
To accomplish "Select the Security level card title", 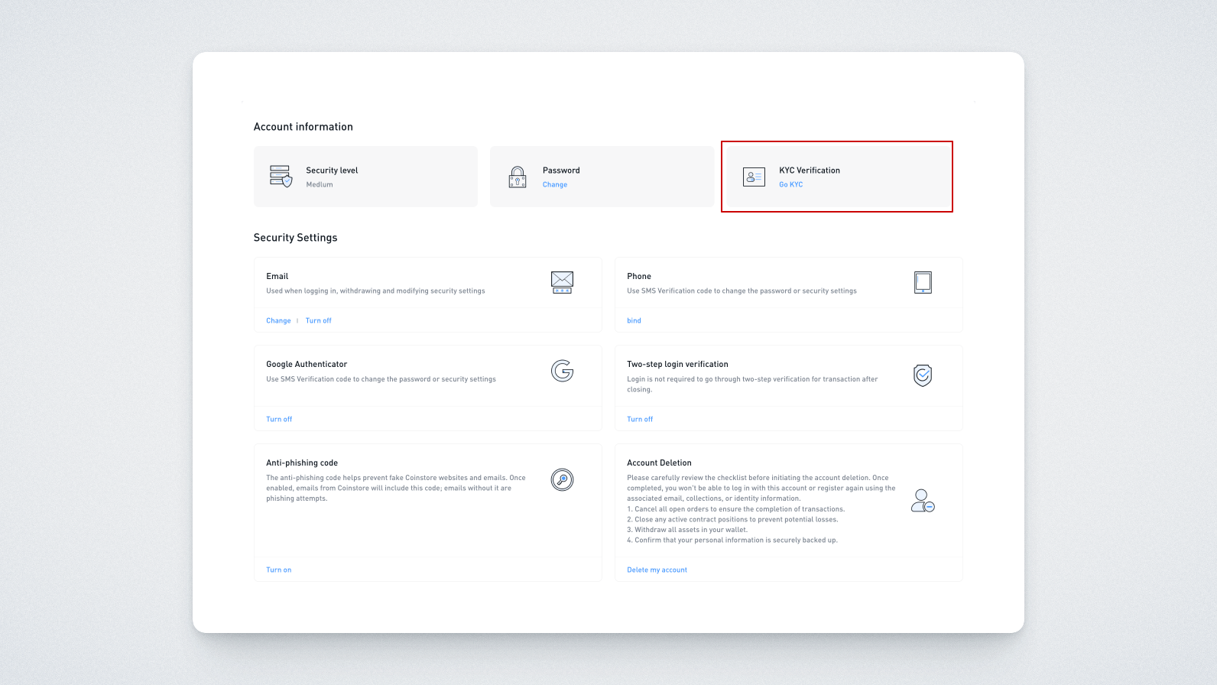I will 332,170.
